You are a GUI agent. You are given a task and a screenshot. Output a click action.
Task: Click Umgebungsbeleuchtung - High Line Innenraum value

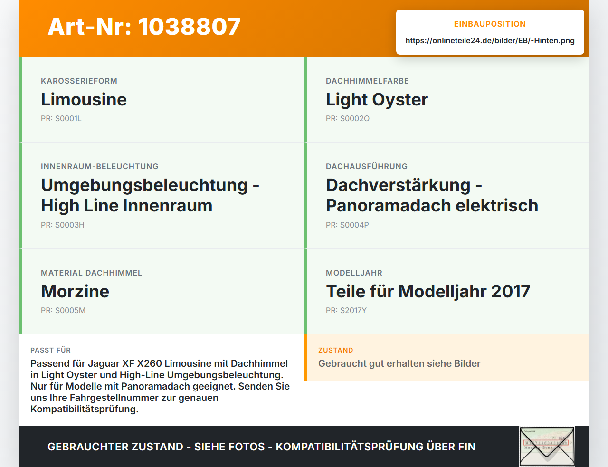tap(150, 195)
